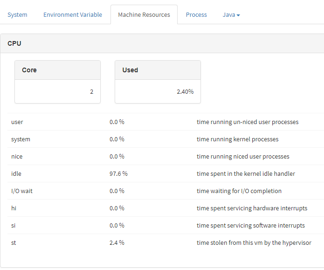324x270 pixels.
Task: Select the I/O wait row label
Action: click(x=22, y=191)
